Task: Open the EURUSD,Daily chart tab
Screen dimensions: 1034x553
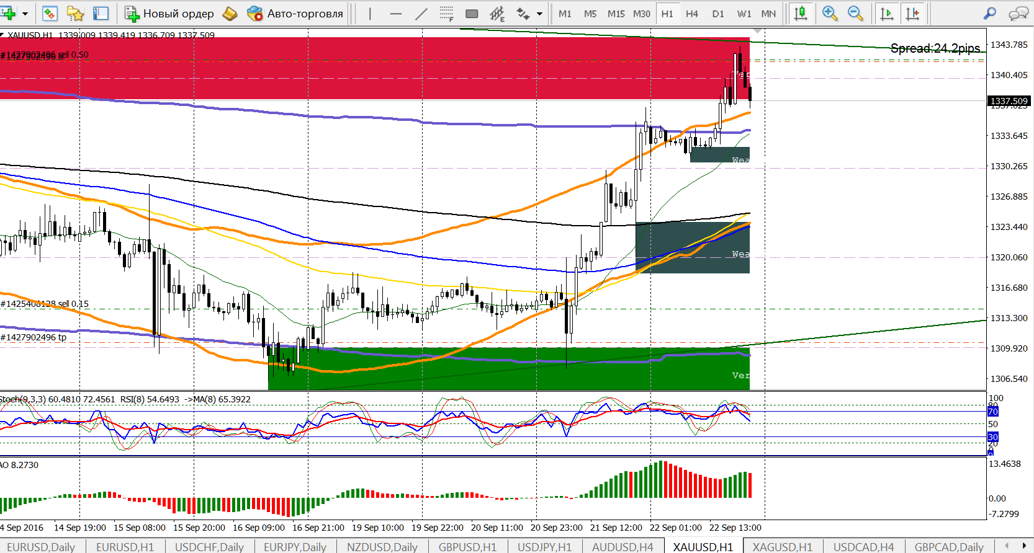Action: (x=41, y=547)
